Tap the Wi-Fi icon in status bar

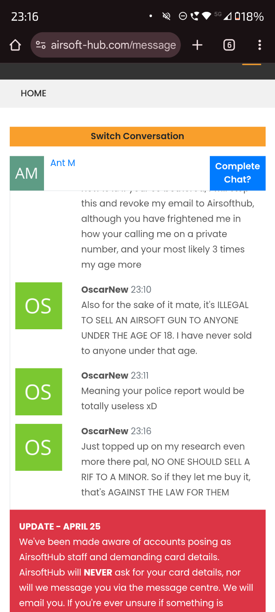[x=207, y=16]
